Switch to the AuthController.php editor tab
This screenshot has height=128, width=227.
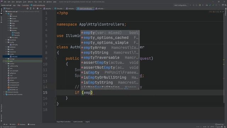(85, 9)
